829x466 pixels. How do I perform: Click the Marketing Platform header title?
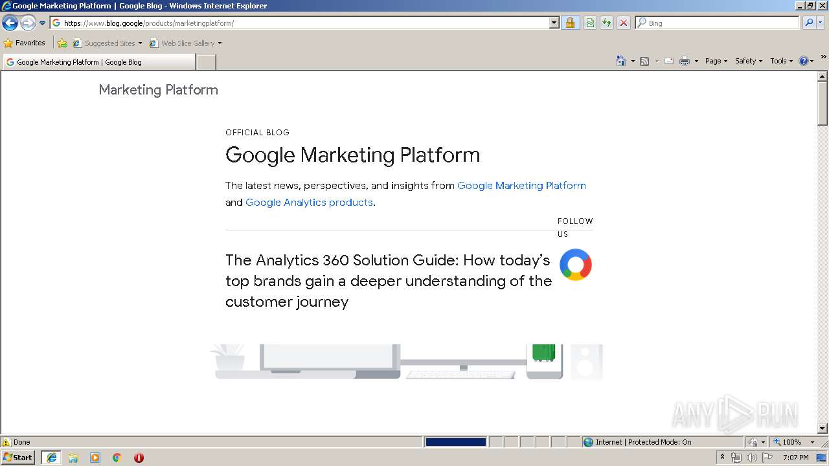pyautogui.click(x=158, y=90)
